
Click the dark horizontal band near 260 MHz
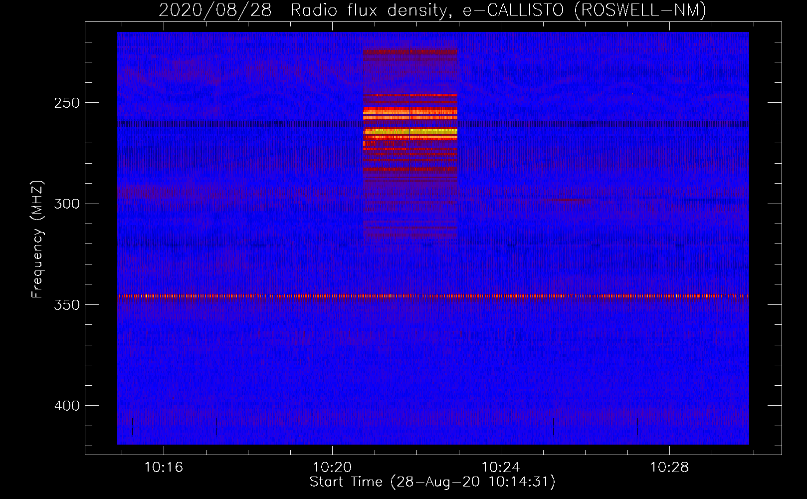(433, 124)
